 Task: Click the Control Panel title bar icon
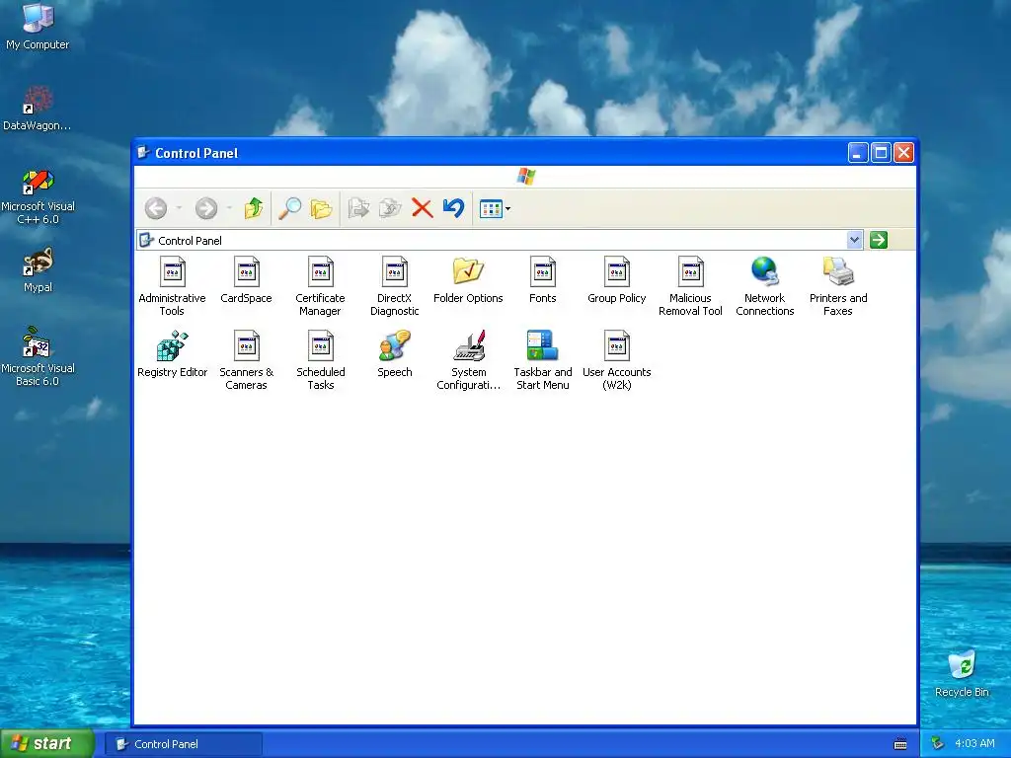tap(143, 153)
